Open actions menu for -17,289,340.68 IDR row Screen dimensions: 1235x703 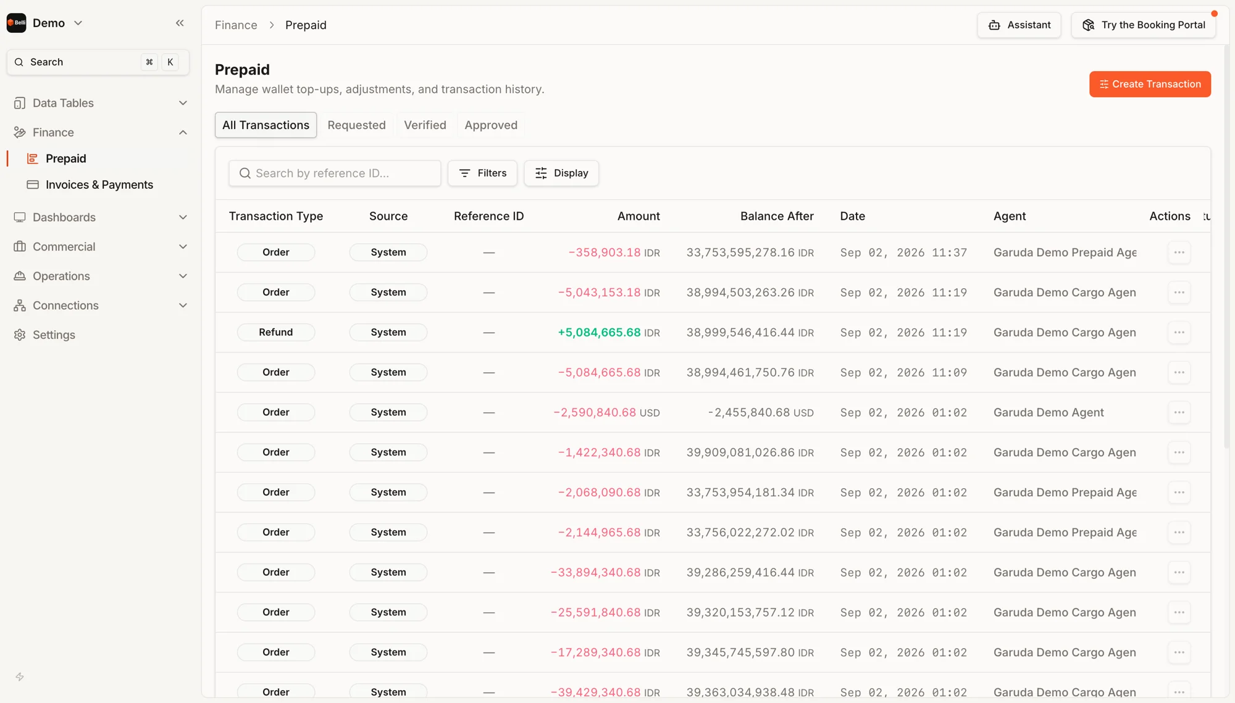1179,652
